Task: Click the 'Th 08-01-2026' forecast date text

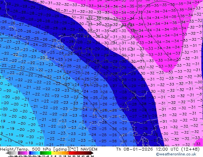Action: (134, 149)
